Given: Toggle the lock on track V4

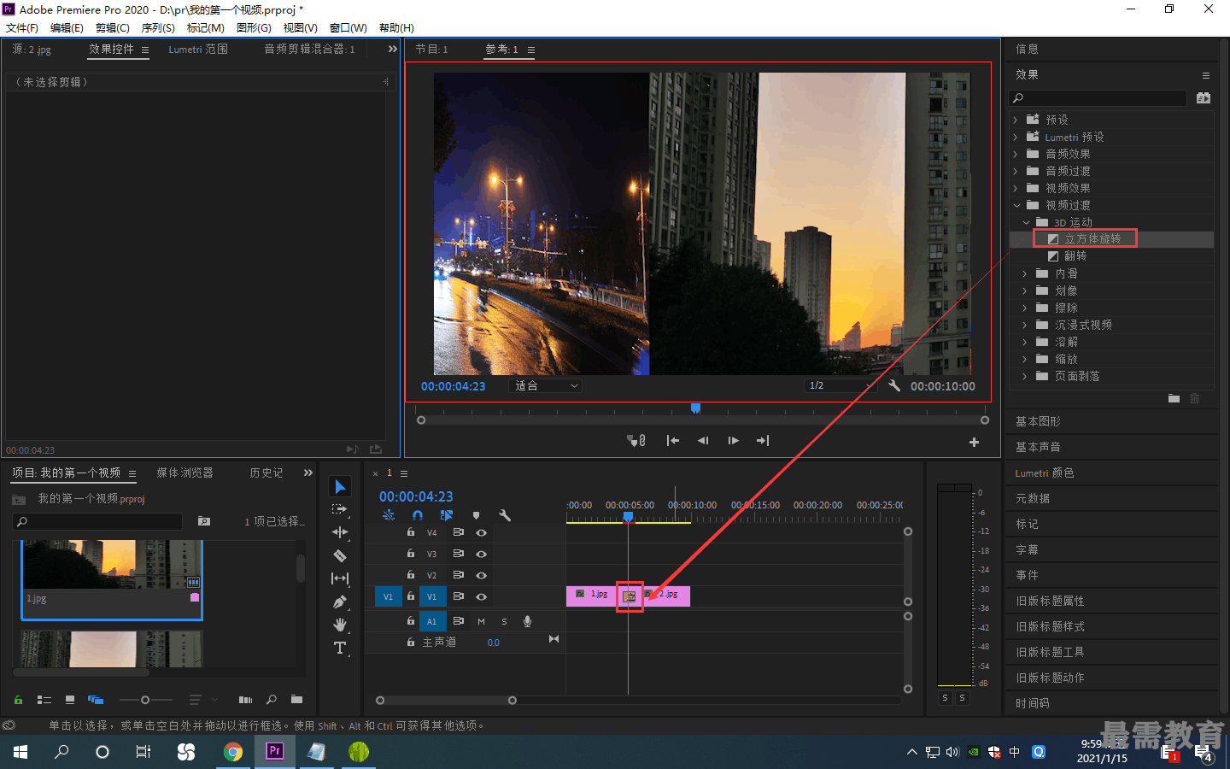Looking at the screenshot, I should pyautogui.click(x=411, y=531).
